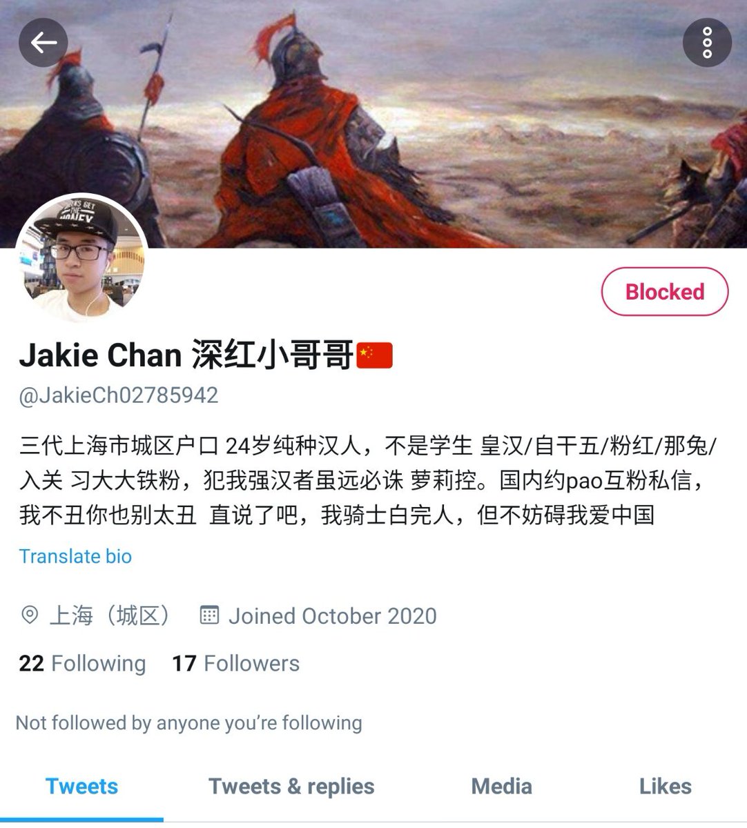This screenshot has height=828, width=747.
Task: View the warrior painting header banner
Action: click(373, 124)
